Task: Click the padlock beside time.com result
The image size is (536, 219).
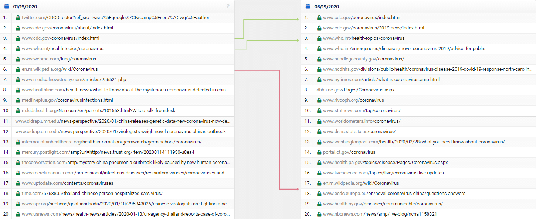Action: [18, 194]
